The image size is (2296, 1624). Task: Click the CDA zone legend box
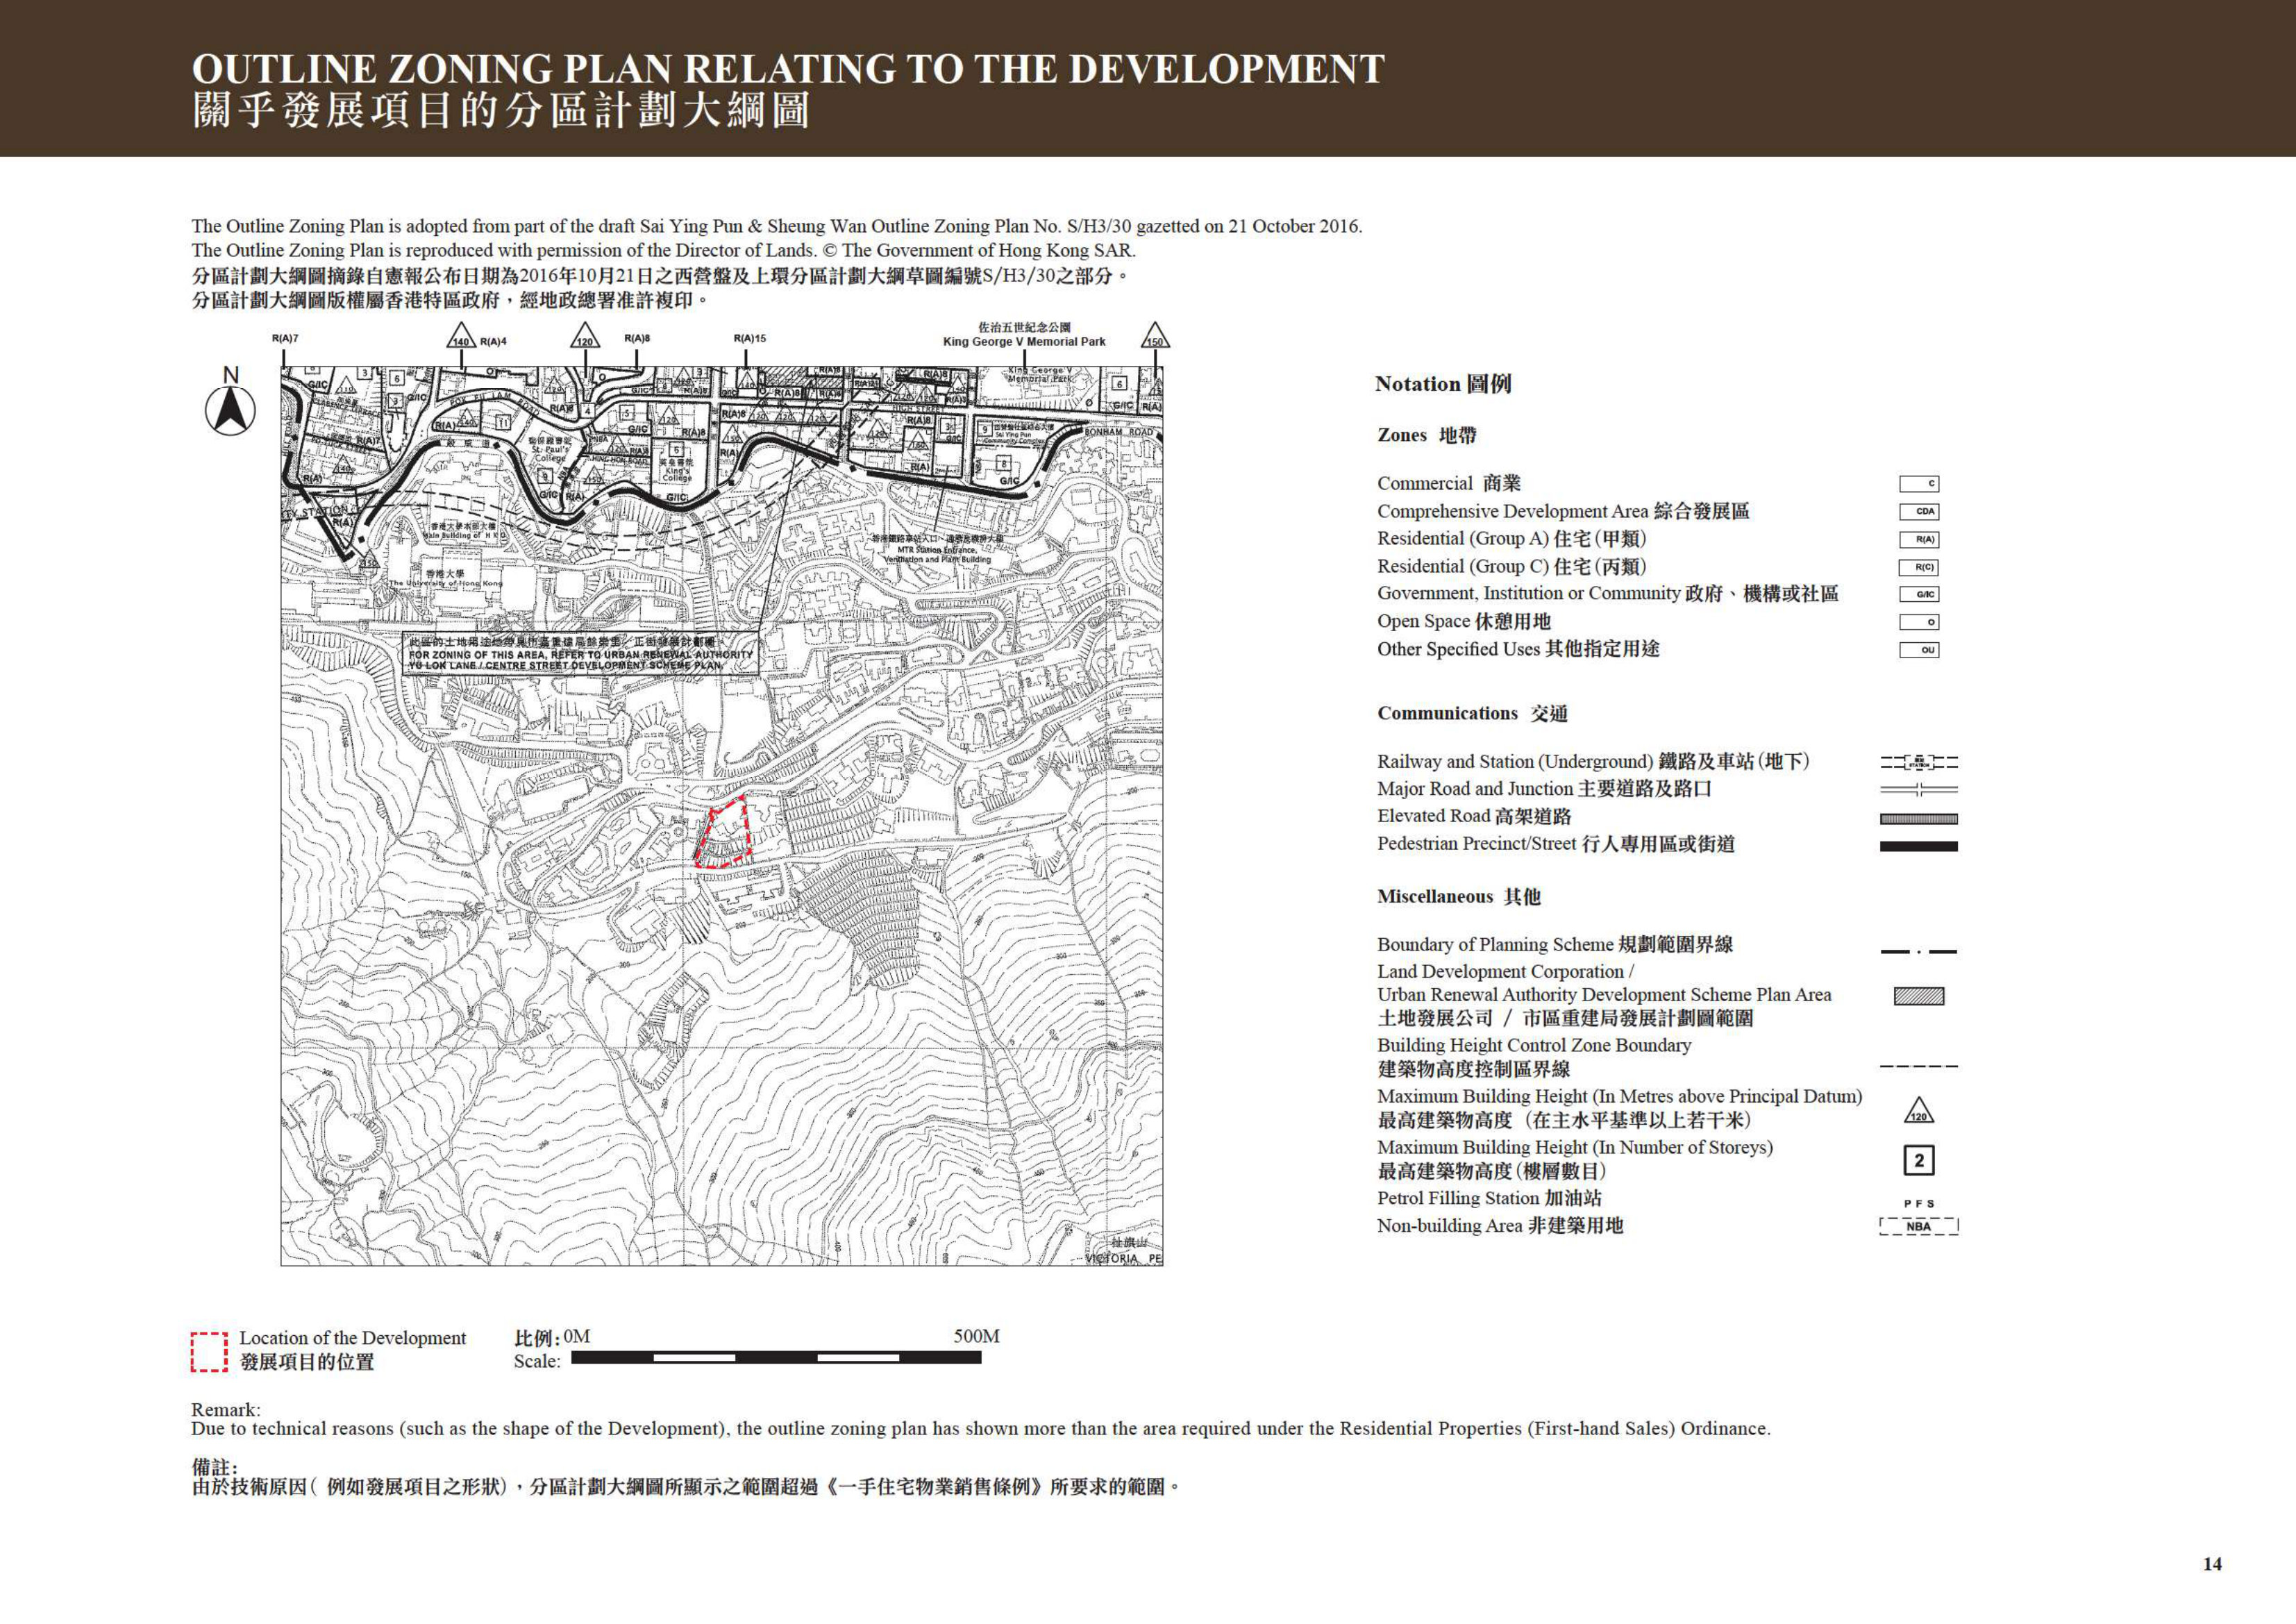tap(1919, 512)
